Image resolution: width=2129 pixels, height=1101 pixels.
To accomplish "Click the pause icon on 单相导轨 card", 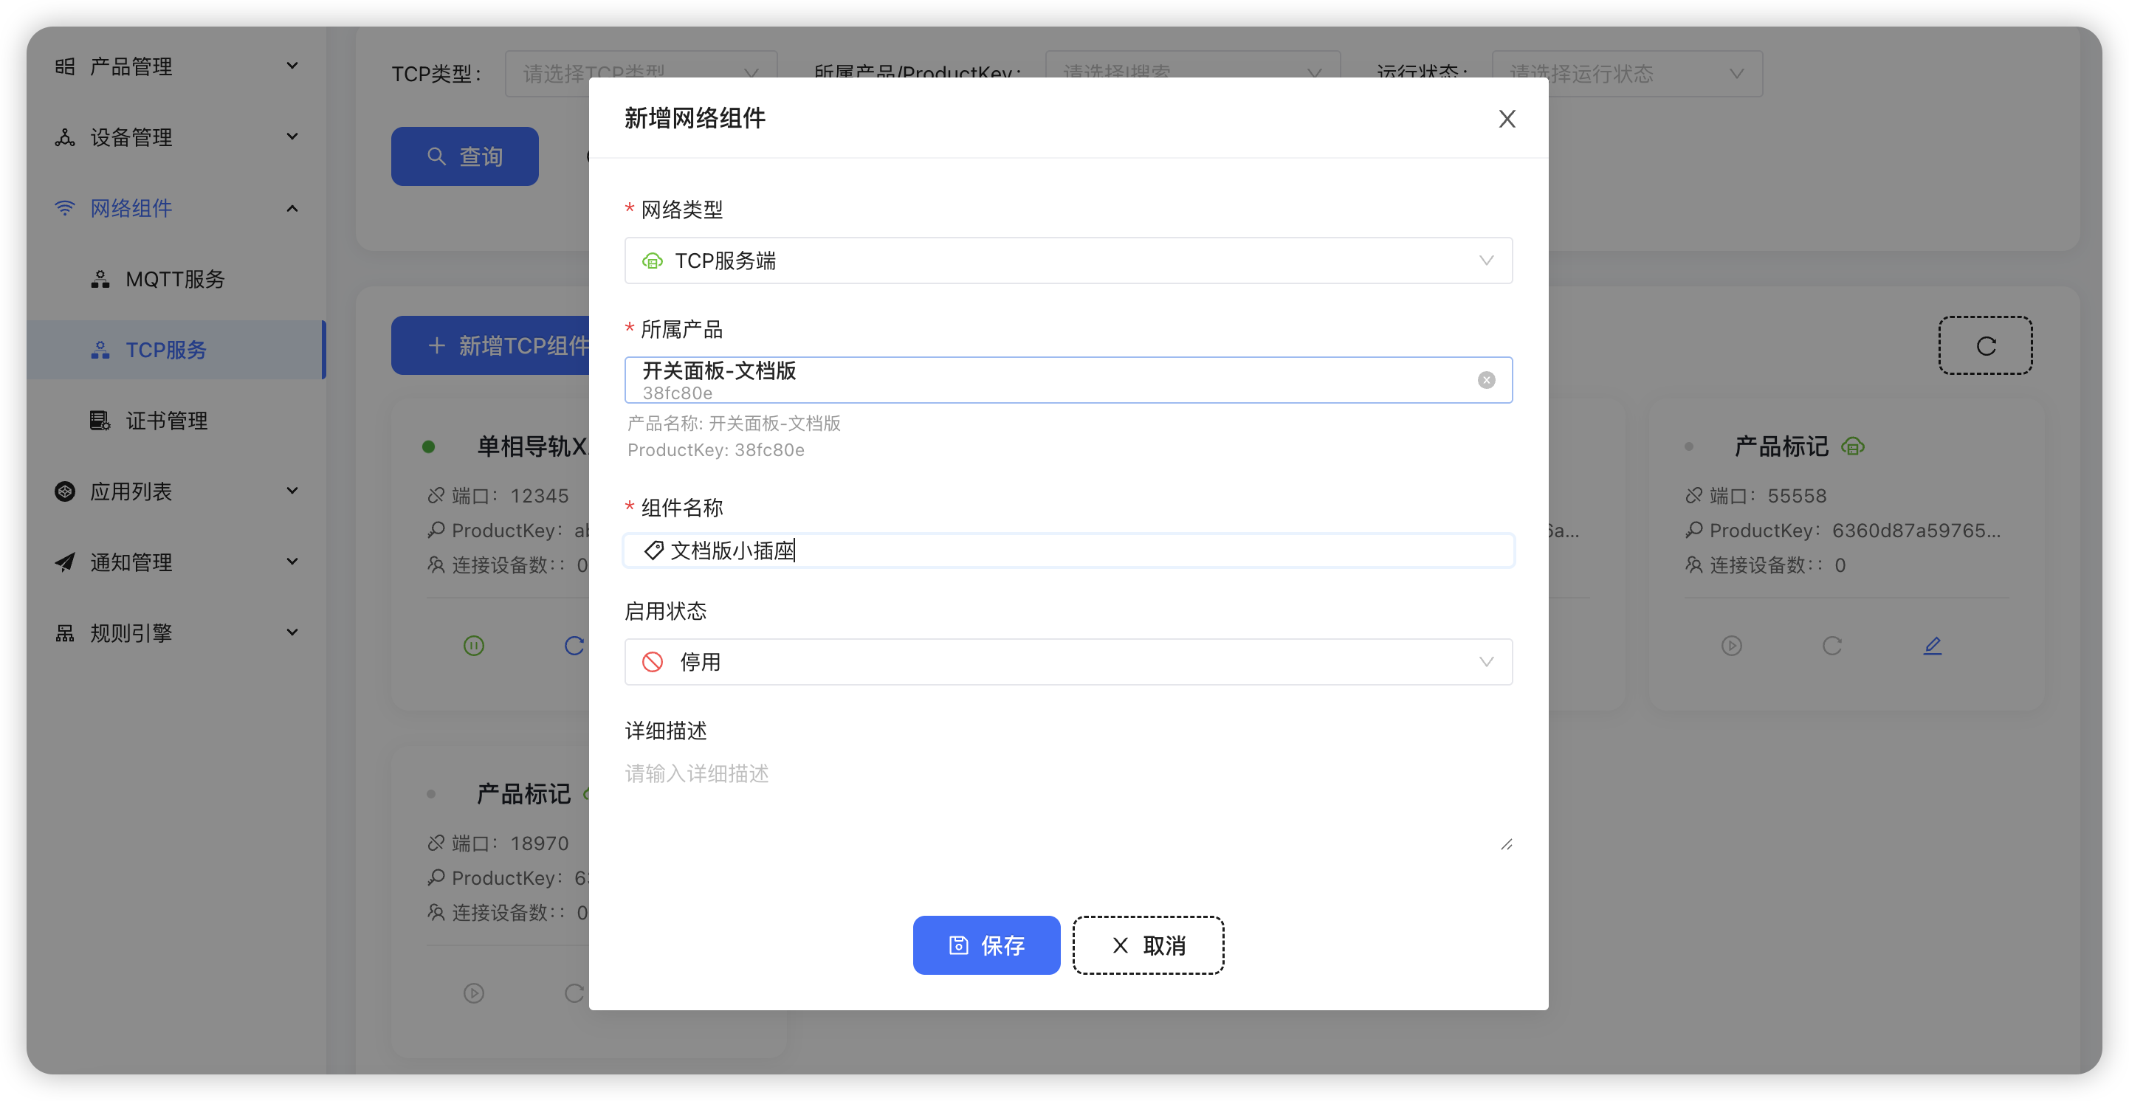I will tap(474, 645).
